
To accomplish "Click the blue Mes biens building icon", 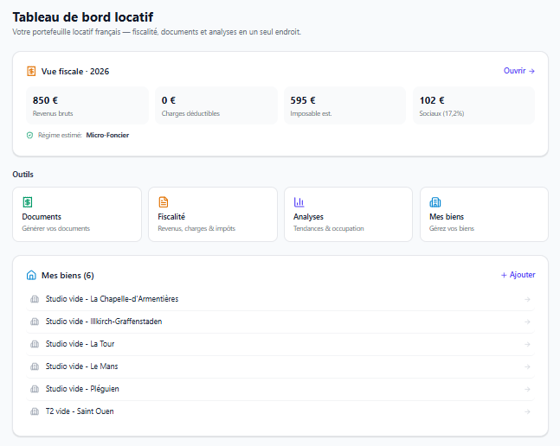I will [x=435, y=202].
